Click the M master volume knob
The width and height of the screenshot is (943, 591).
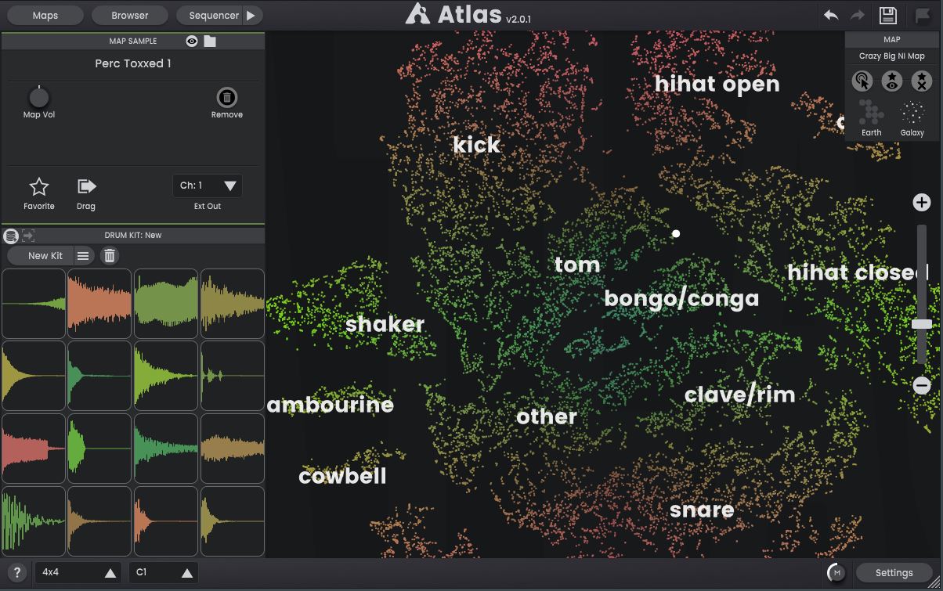click(836, 573)
